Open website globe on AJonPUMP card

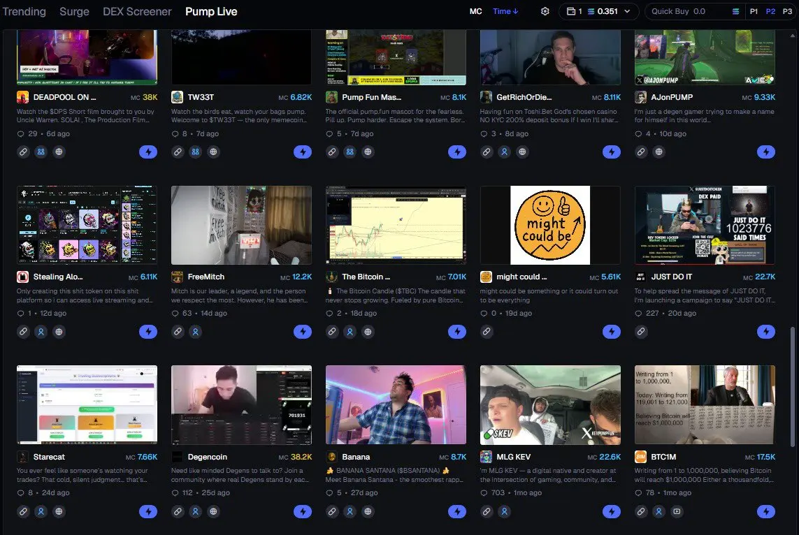(659, 152)
